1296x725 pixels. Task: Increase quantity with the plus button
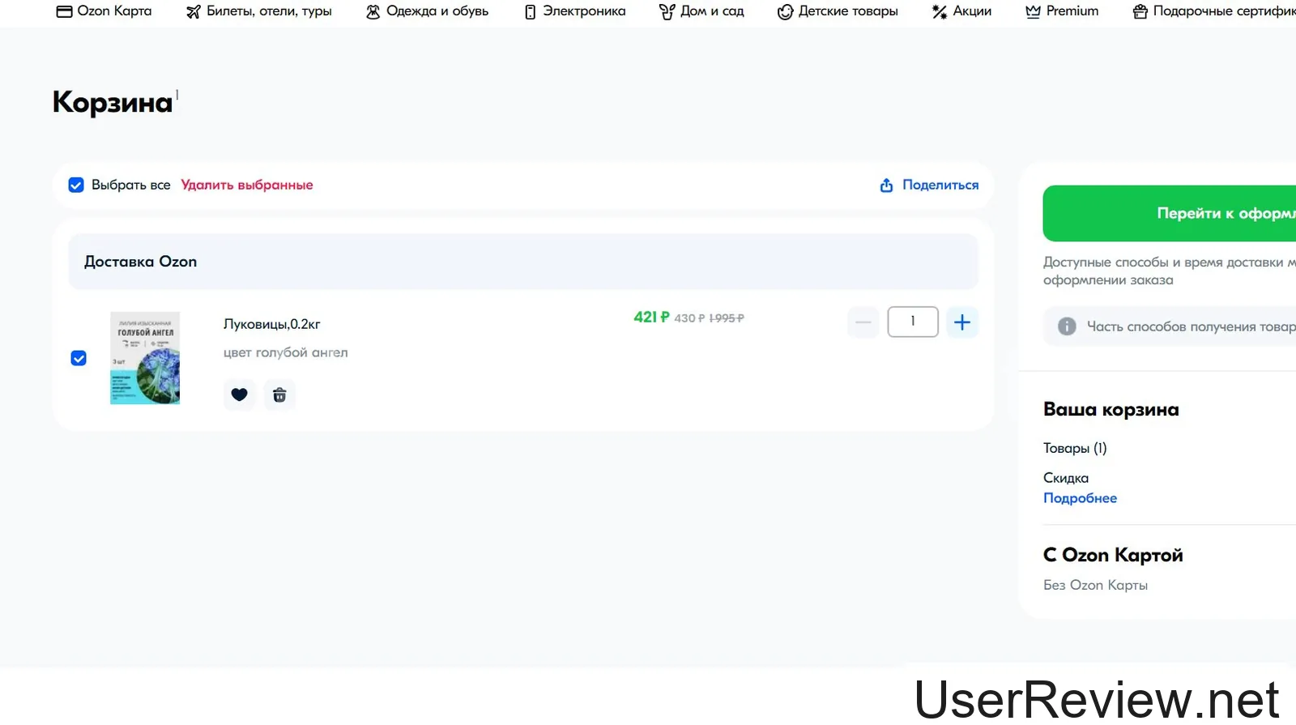(x=961, y=322)
